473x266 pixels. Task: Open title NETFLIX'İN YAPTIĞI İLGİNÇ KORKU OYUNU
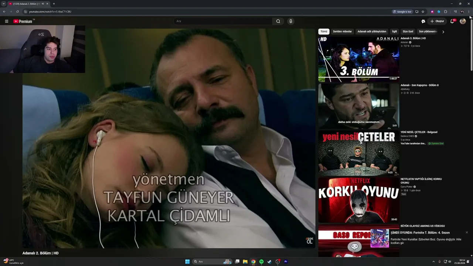click(x=421, y=181)
